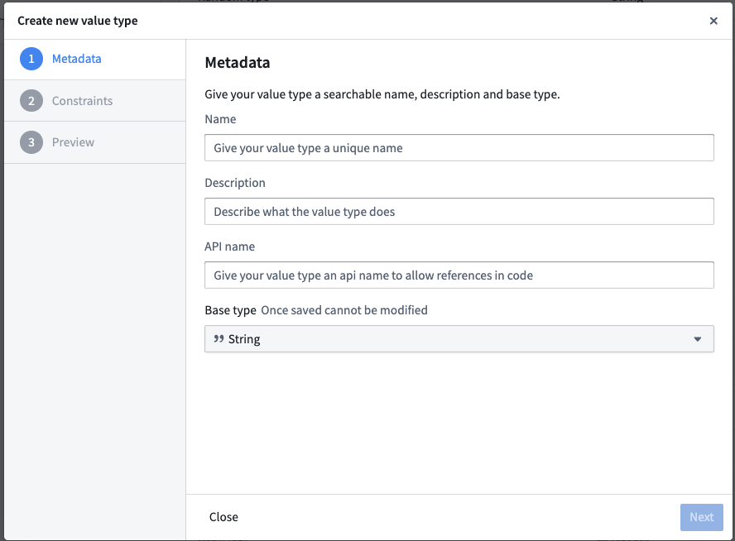735x541 pixels.
Task: Click the 'Once saved cannot be modified' note
Action: coord(344,310)
